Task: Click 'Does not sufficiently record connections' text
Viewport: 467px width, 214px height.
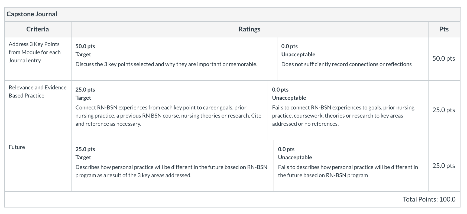Action: (346, 64)
